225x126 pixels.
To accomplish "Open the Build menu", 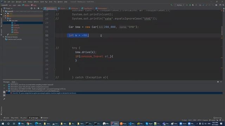I will [x=42, y=2].
